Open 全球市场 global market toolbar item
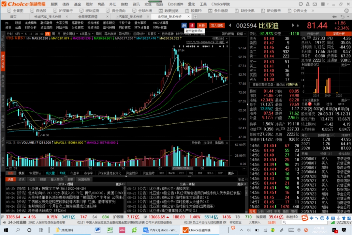The height and width of the screenshot is (235, 352). [x=142, y=10]
